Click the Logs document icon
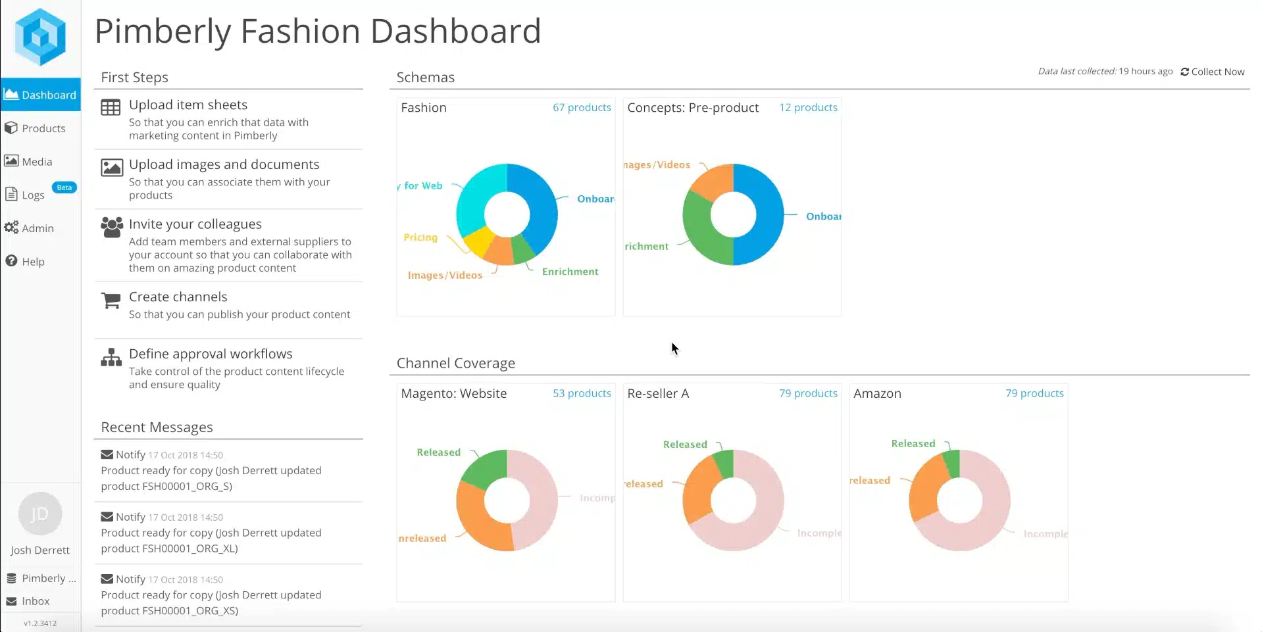Image resolution: width=1262 pixels, height=632 pixels. [11, 194]
